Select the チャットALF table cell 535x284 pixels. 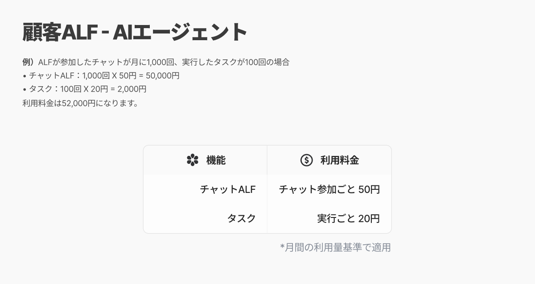pos(227,189)
